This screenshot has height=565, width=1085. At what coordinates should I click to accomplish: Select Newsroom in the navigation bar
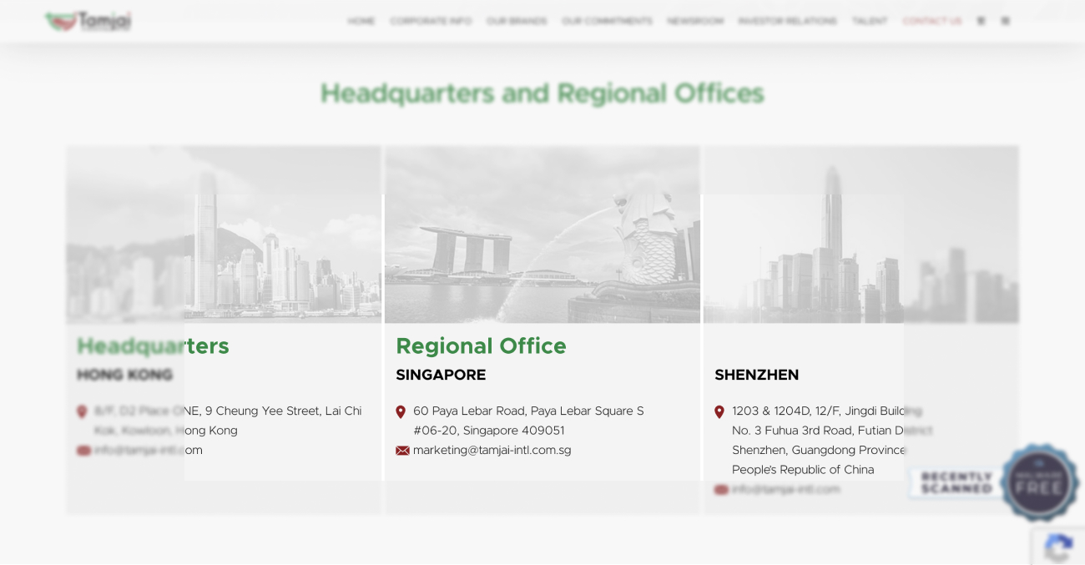[695, 21]
